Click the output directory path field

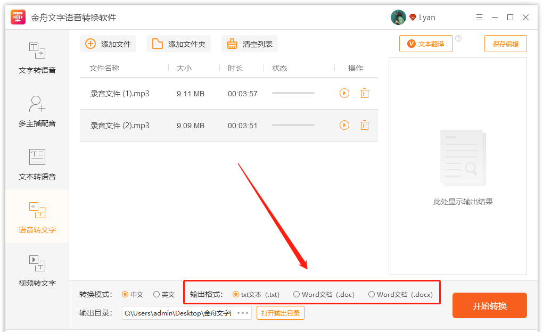(x=178, y=313)
